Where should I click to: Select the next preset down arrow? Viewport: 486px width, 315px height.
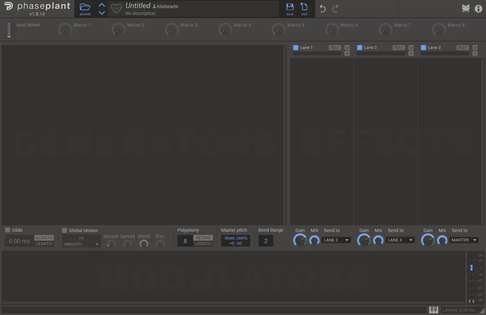coord(102,13)
